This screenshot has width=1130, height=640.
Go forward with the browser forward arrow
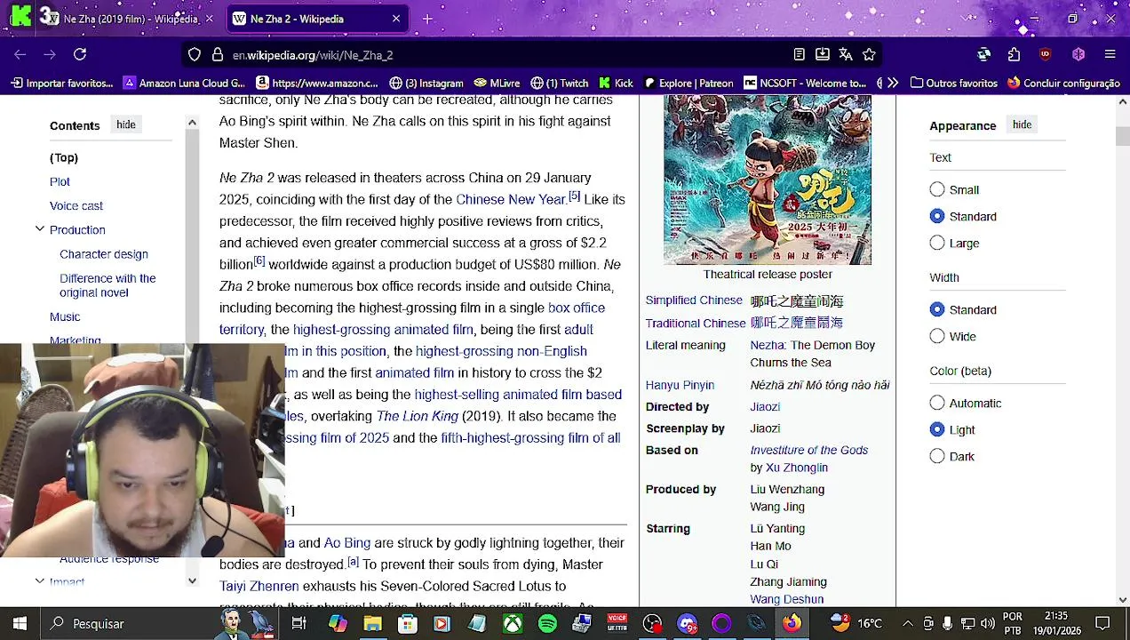tap(50, 54)
